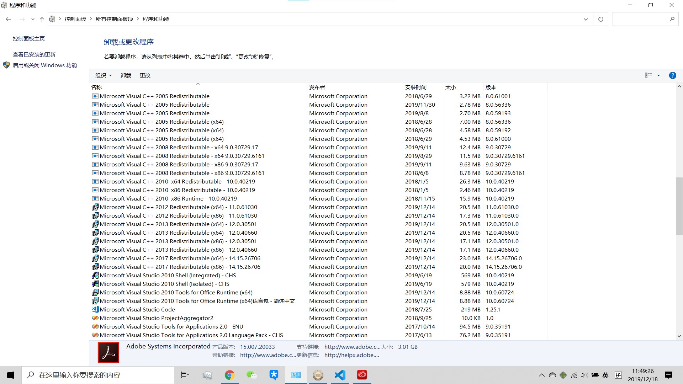Image resolution: width=683 pixels, height=384 pixels.
Task: Open Adobe Creative Cloud from taskbar
Action: tap(362, 375)
